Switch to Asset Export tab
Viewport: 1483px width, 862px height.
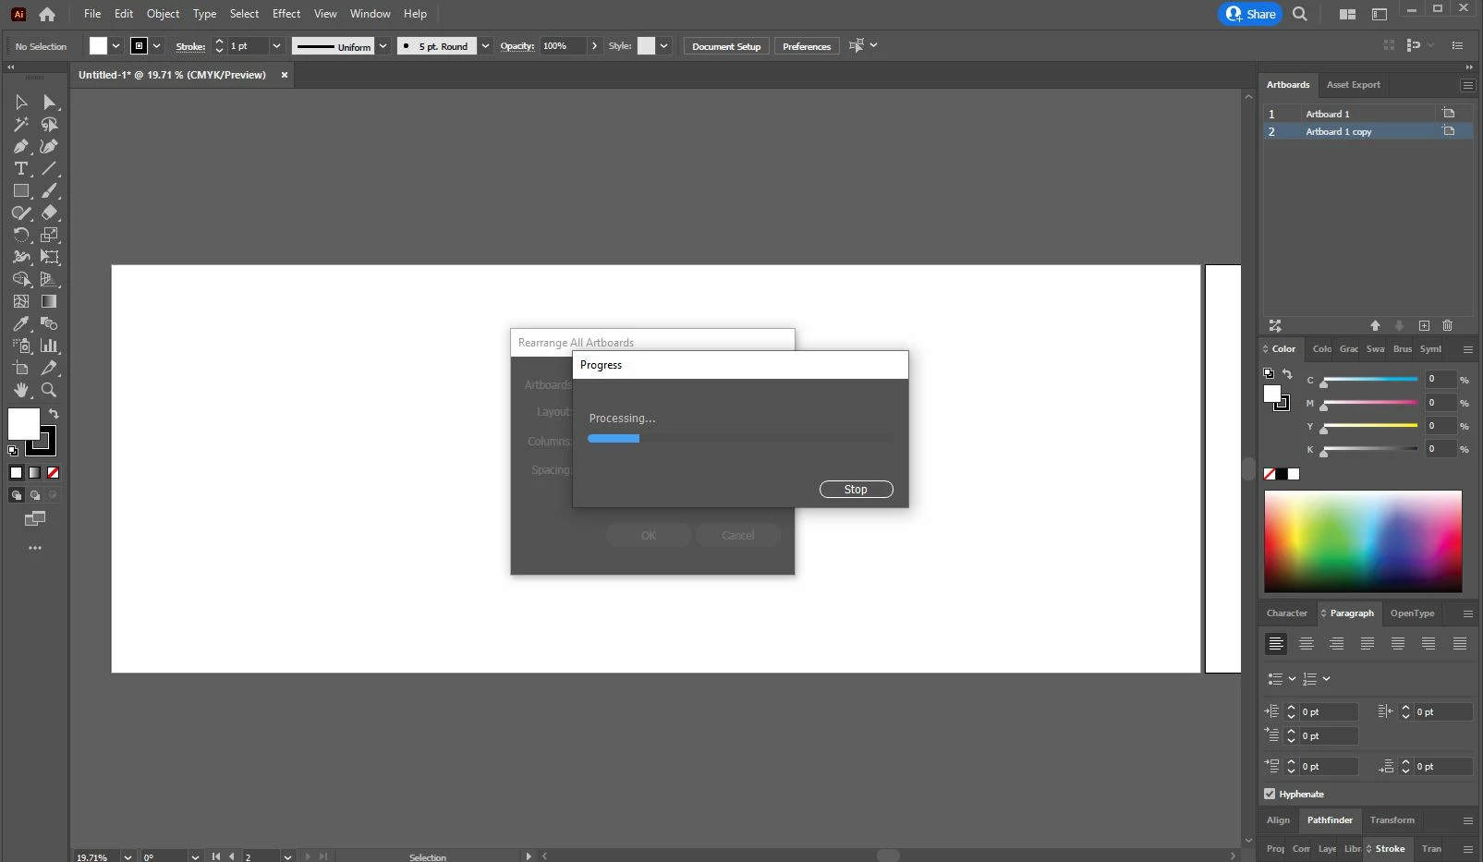1353,85
